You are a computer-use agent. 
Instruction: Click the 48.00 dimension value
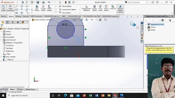click(65, 24)
